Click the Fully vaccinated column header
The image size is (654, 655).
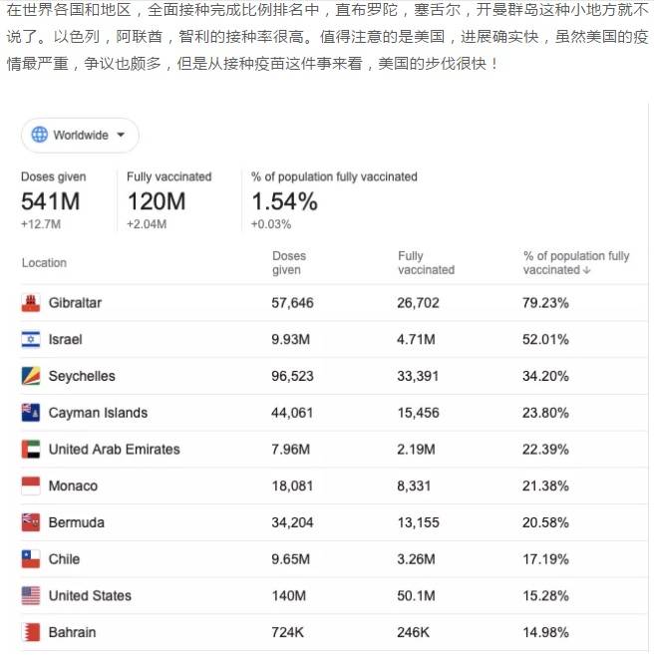click(426, 263)
